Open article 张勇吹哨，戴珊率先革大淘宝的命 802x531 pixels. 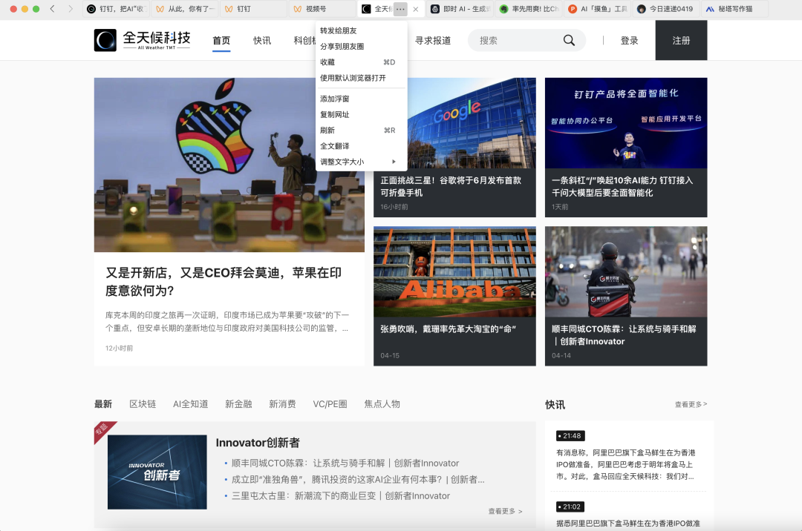click(x=448, y=329)
